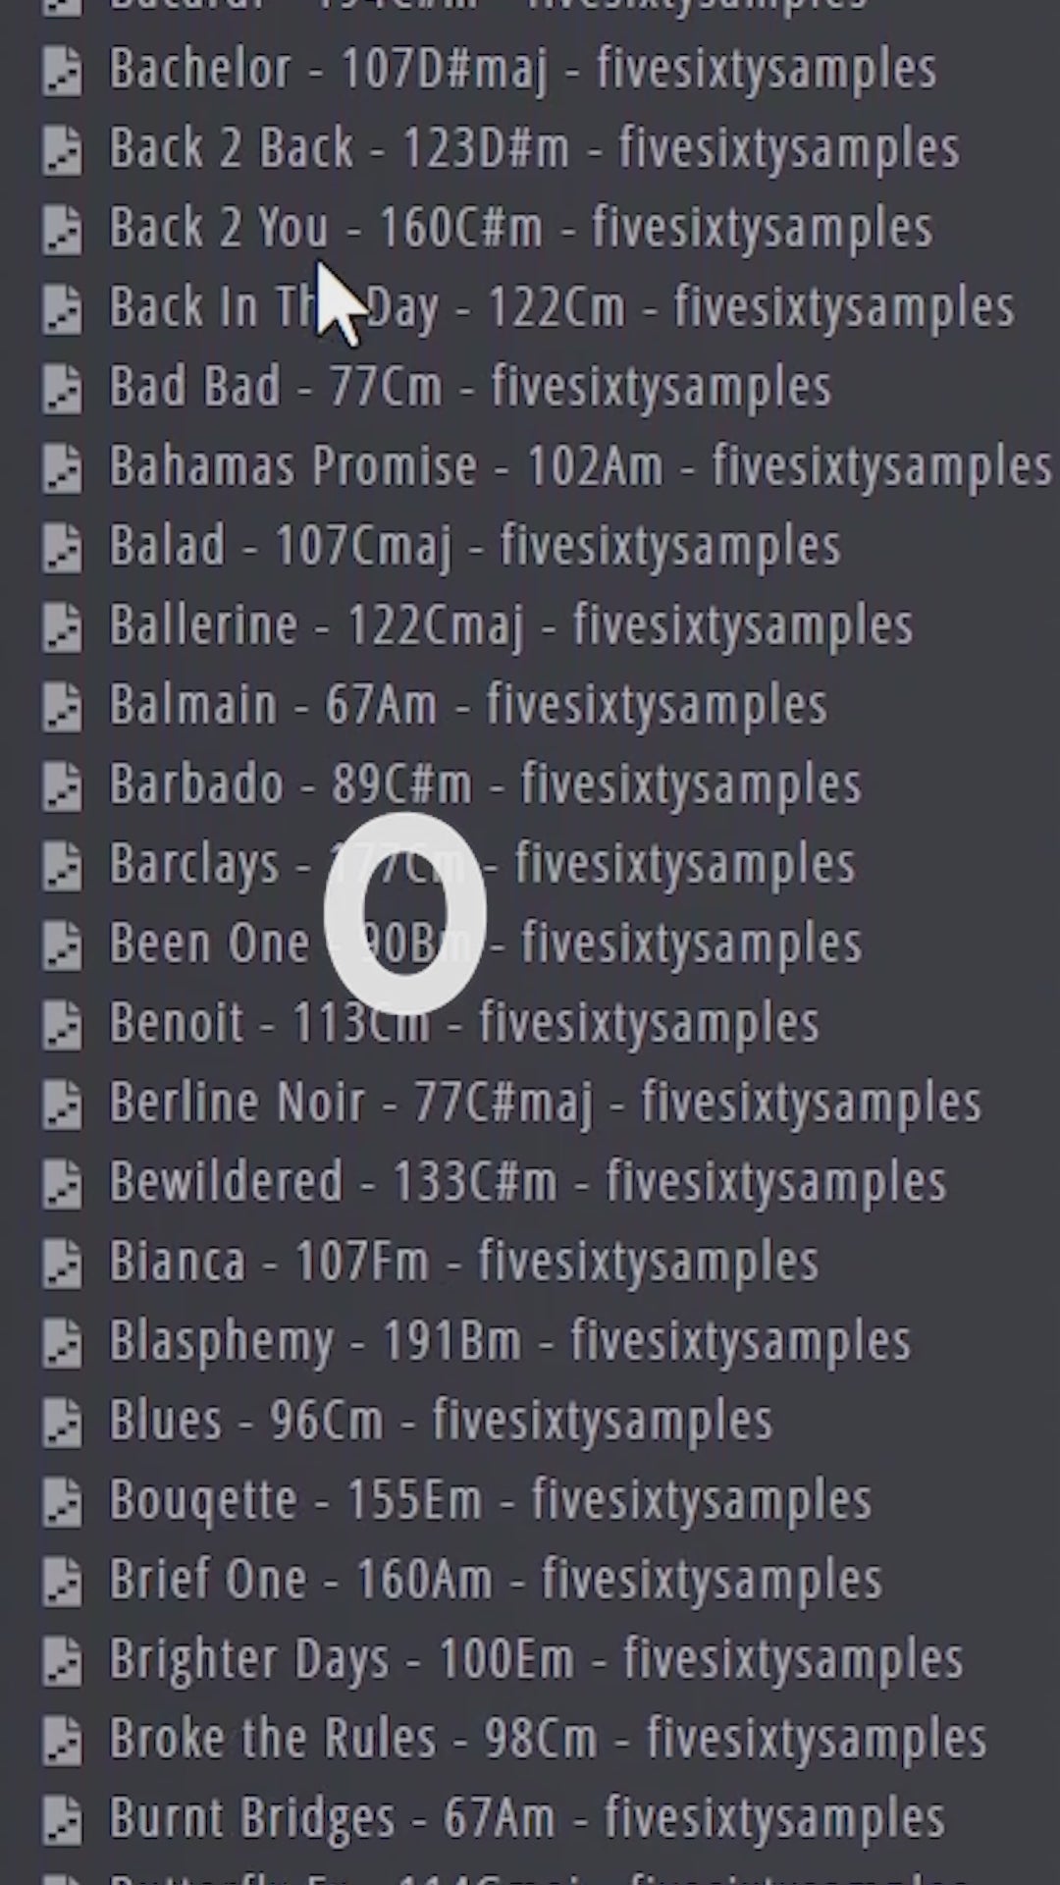Click the file icon next to Burnt Bridges
This screenshot has height=1885, width=1060.
click(x=62, y=1819)
